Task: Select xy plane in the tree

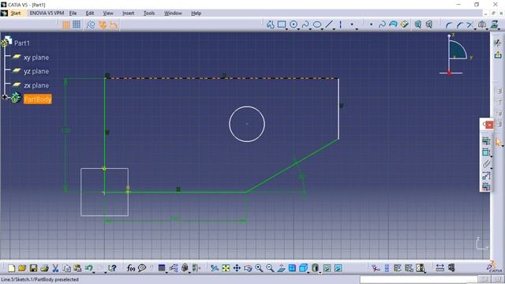Action: 36,58
